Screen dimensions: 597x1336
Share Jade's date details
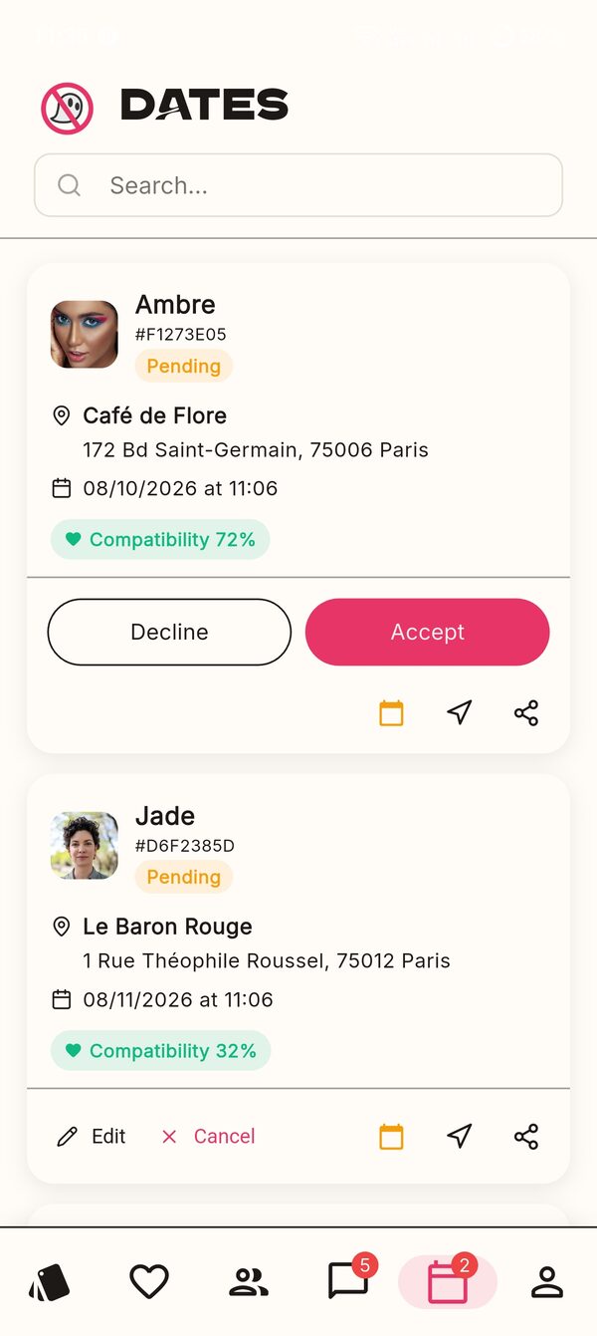coord(526,1137)
